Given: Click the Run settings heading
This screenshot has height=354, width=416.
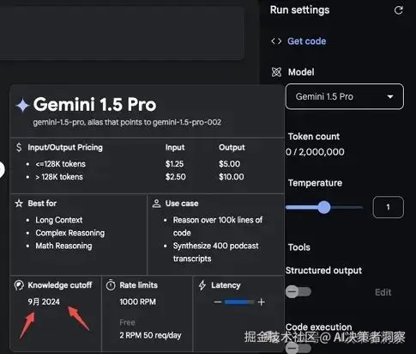Looking at the screenshot, I should pos(299,10).
